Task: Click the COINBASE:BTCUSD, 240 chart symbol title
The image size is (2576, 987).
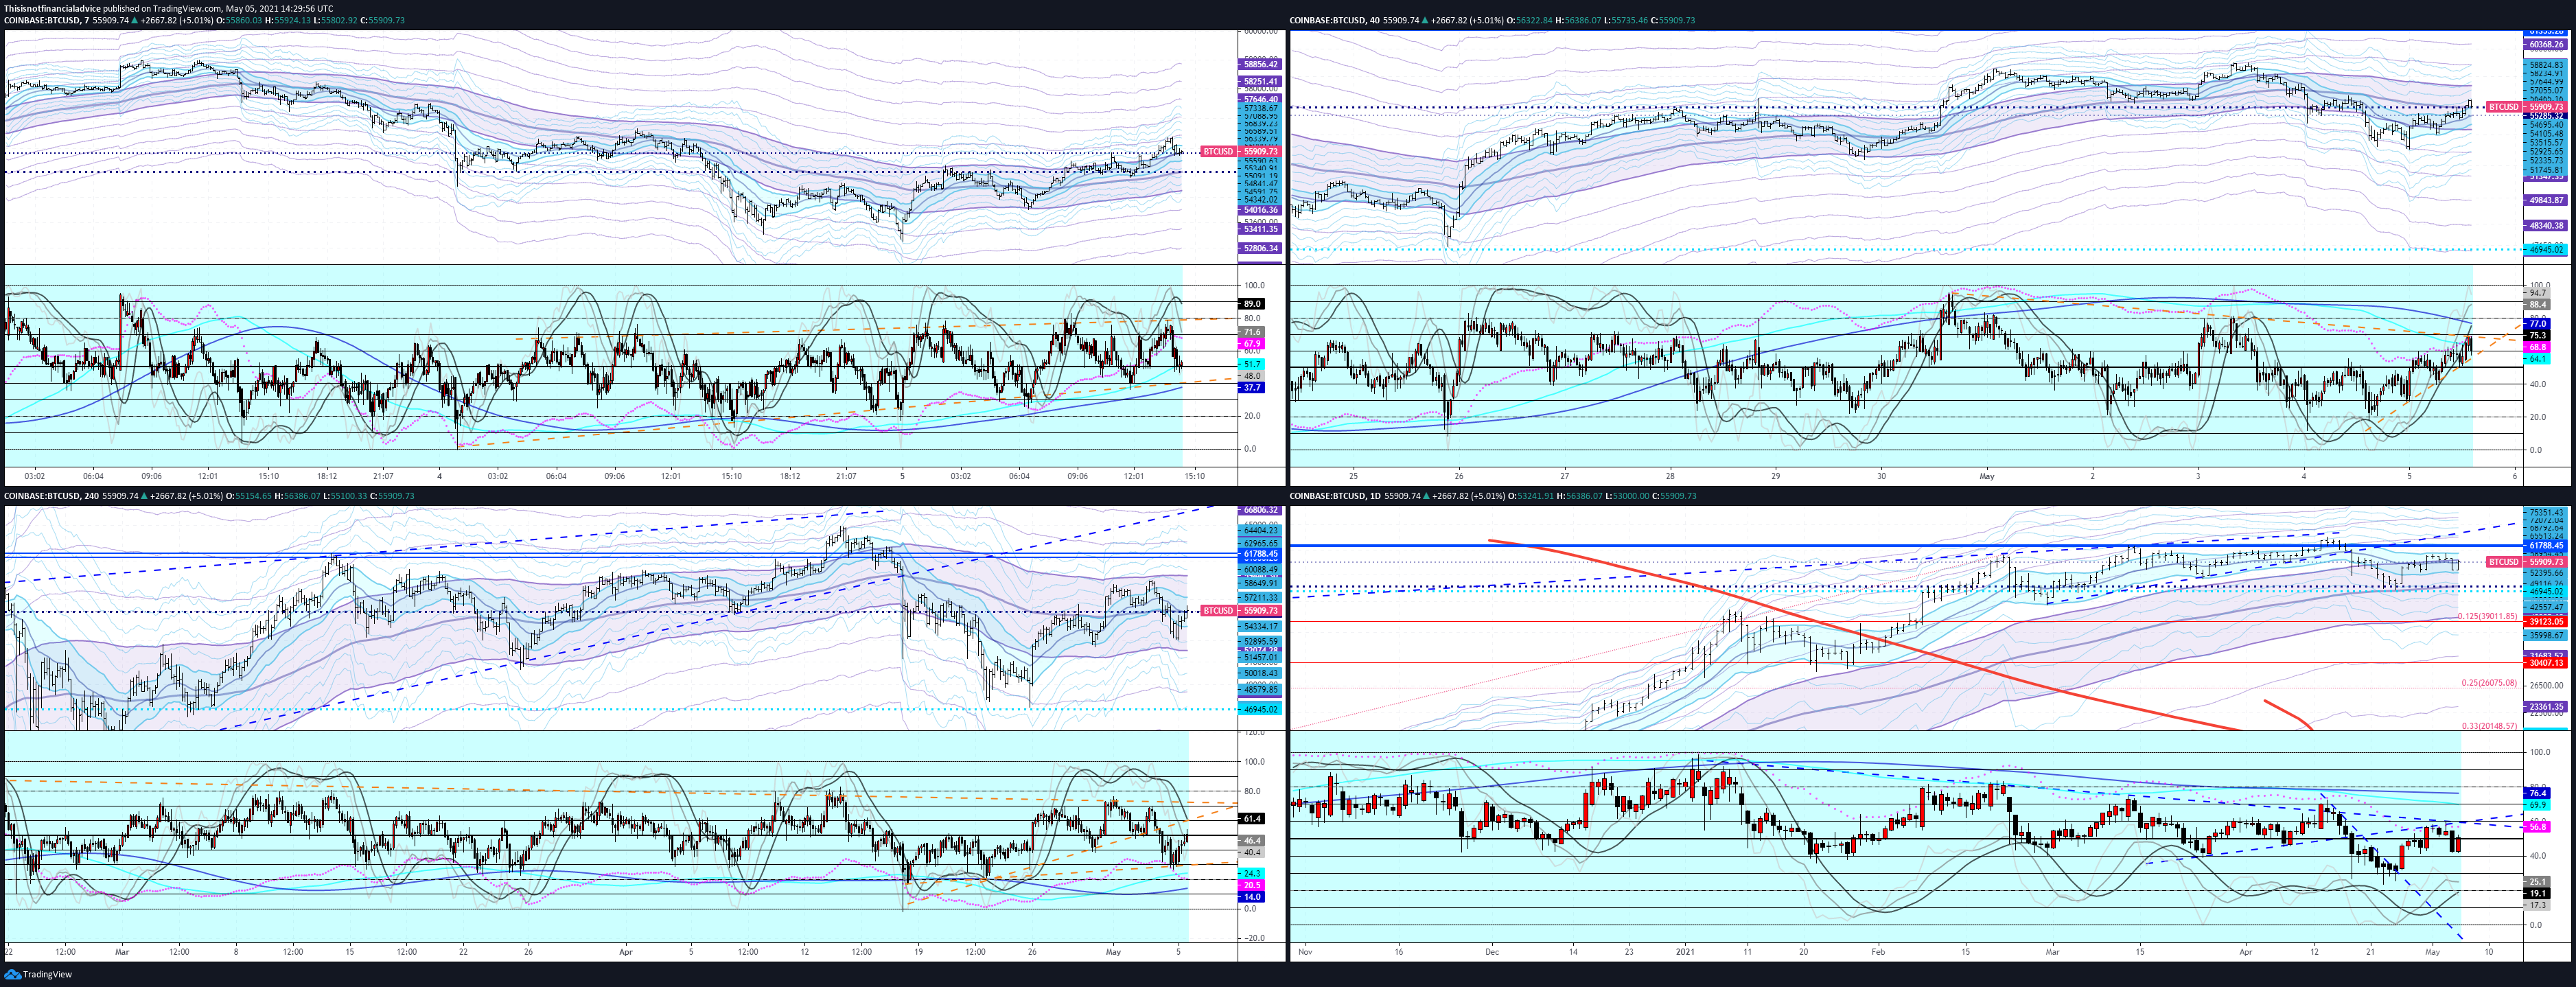Action: point(50,496)
